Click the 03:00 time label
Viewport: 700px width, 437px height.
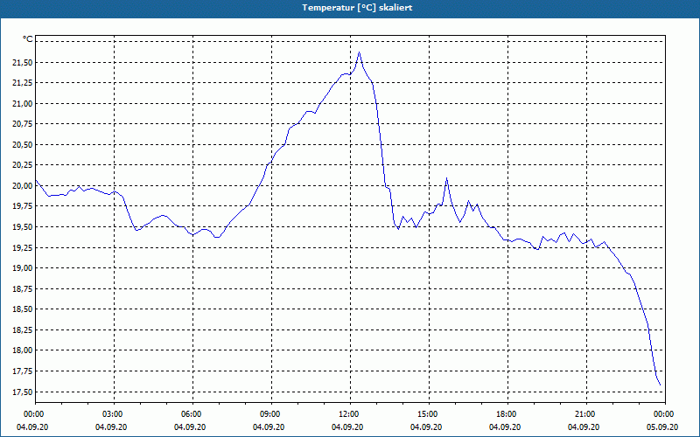[111, 414]
